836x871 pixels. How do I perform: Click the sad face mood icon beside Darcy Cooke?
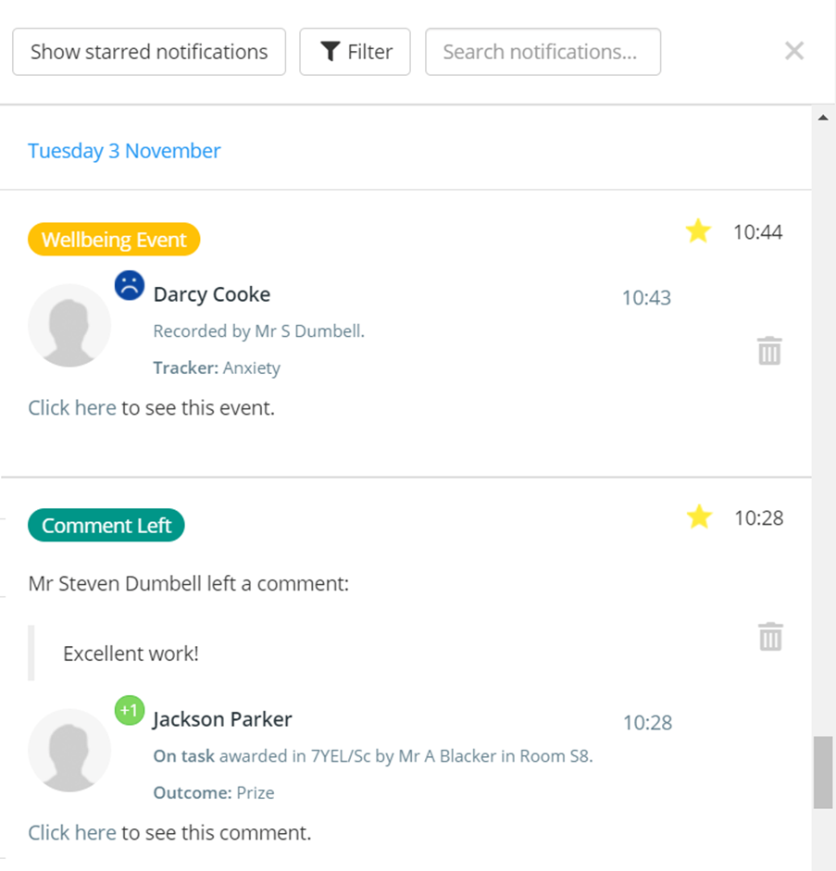[129, 286]
